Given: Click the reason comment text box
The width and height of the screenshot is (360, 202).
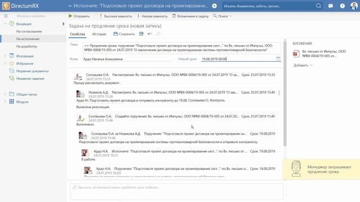Looking at the screenshot, I should point(177,191).
